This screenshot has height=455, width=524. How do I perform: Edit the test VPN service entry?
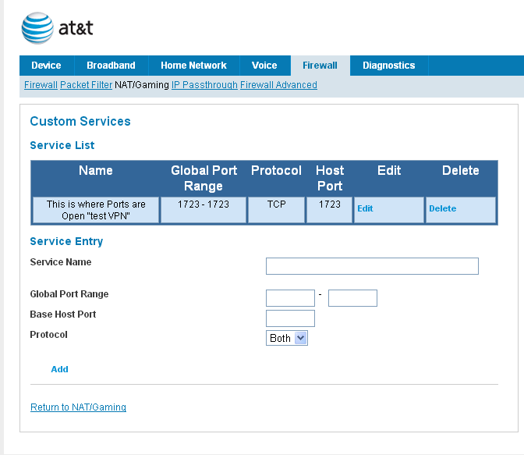[x=365, y=209]
